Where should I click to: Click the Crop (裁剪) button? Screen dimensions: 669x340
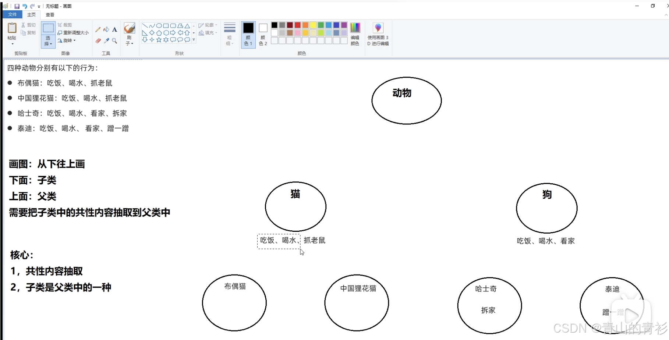65,25
